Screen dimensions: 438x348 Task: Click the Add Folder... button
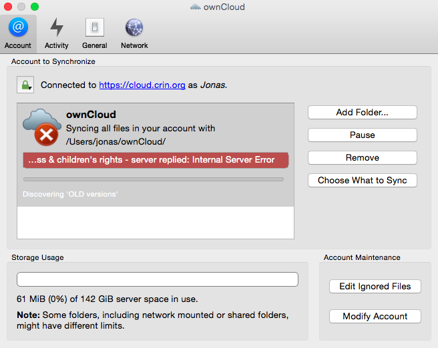click(x=363, y=113)
